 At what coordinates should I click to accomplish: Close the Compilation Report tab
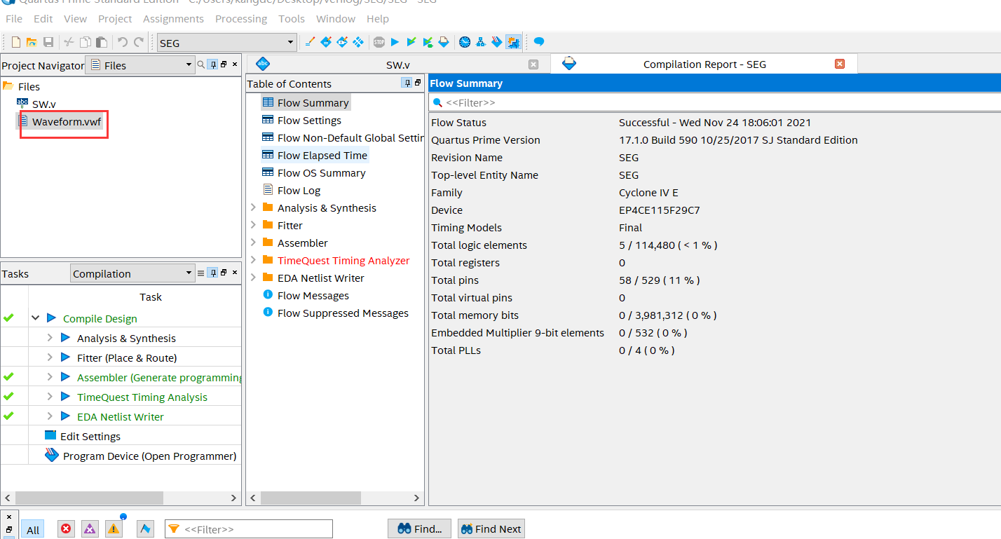(840, 64)
